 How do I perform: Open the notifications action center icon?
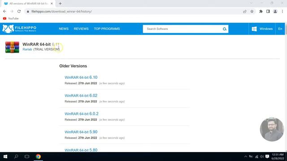pos(267,157)
